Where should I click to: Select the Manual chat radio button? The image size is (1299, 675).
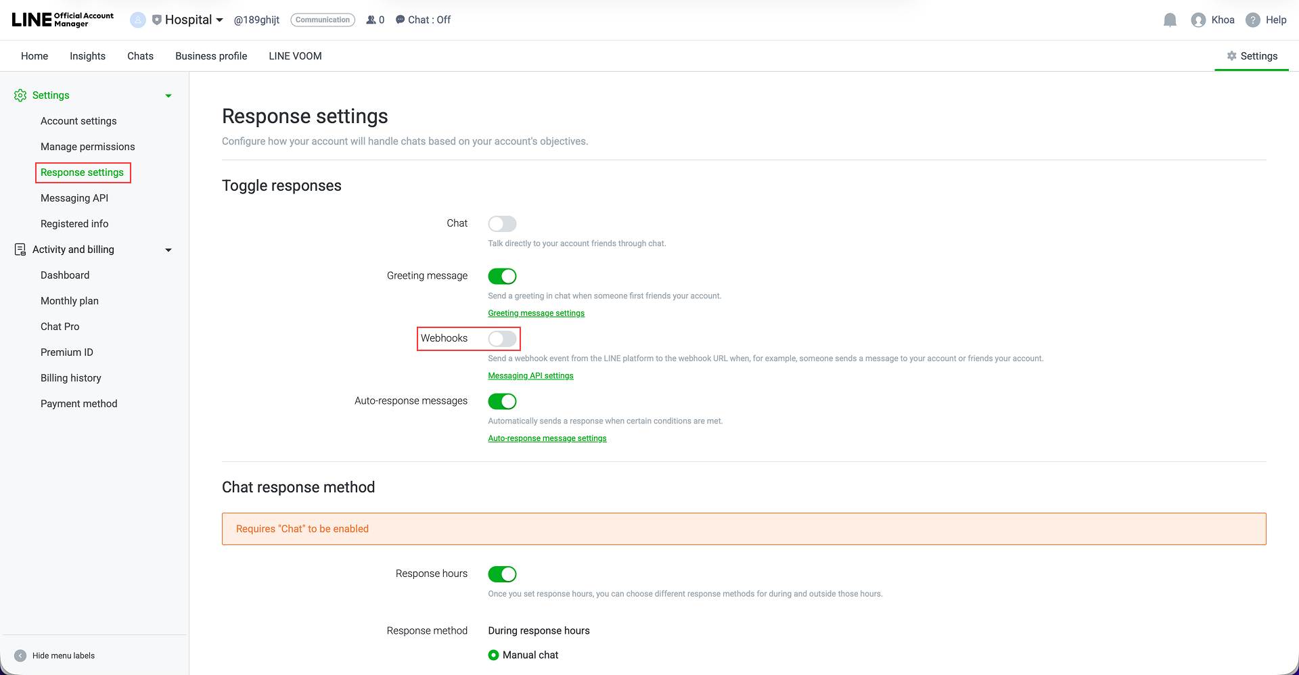493,655
